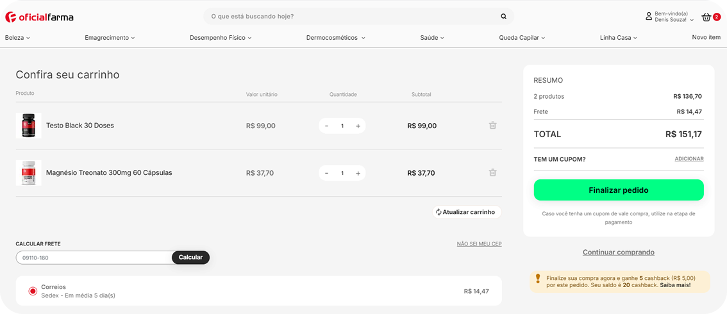
Task: Expand the Emagrecimento dropdown
Action: (x=110, y=38)
